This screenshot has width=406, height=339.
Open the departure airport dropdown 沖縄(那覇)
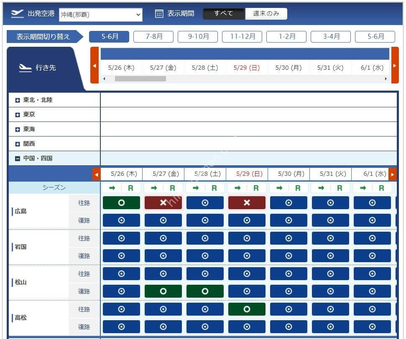pos(100,15)
